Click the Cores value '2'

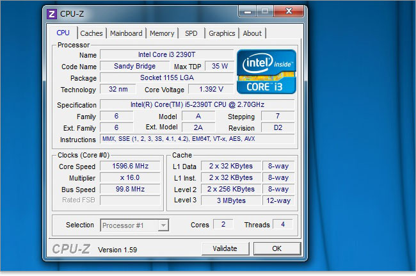point(223,225)
